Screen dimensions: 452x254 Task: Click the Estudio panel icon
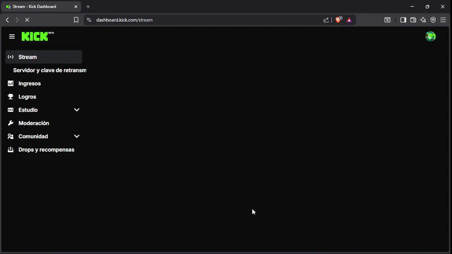point(11,110)
